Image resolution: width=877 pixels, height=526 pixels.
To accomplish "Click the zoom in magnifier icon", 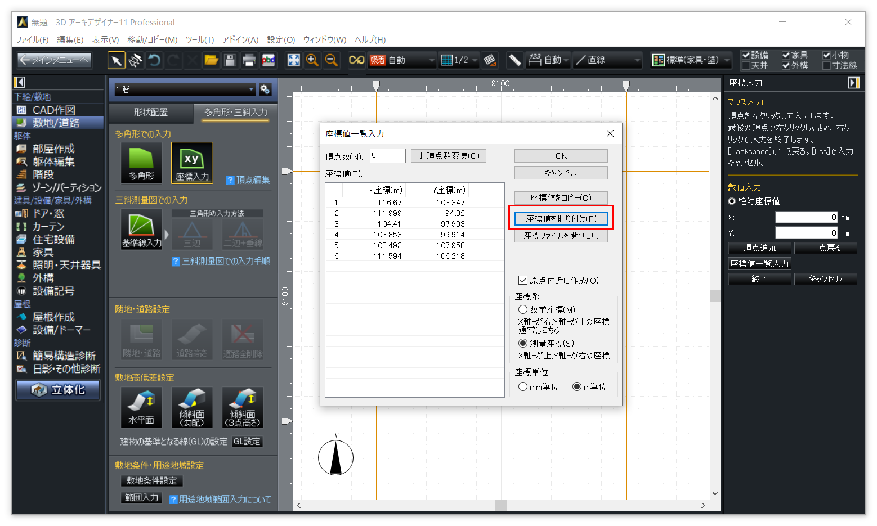I will [x=312, y=60].
